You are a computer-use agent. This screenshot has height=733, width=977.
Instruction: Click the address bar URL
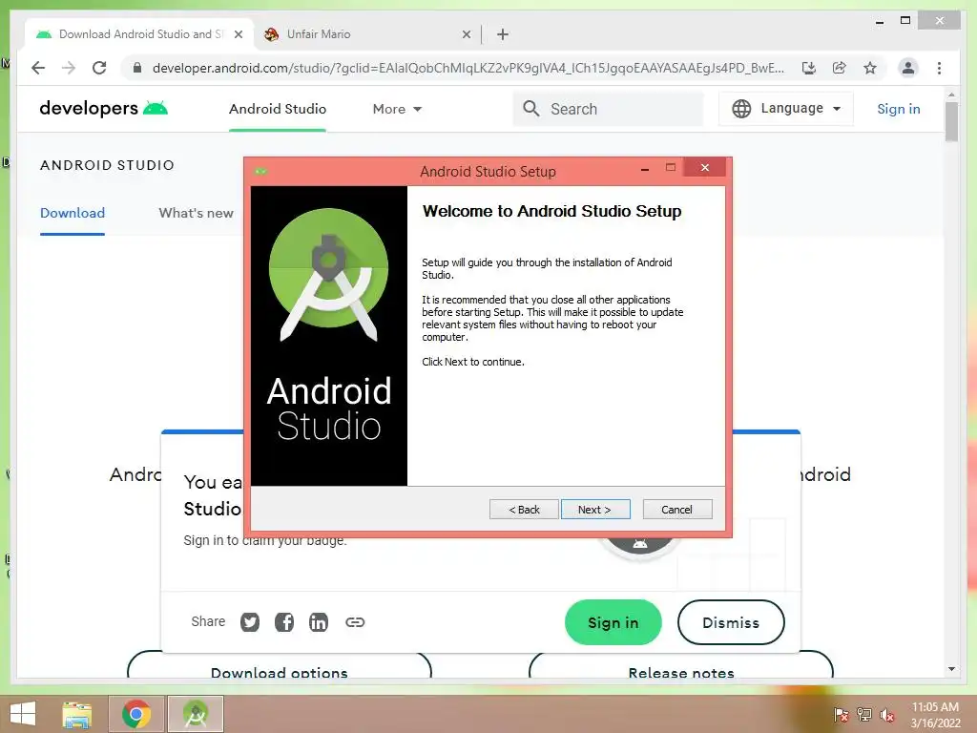click(x=468, y=68)
